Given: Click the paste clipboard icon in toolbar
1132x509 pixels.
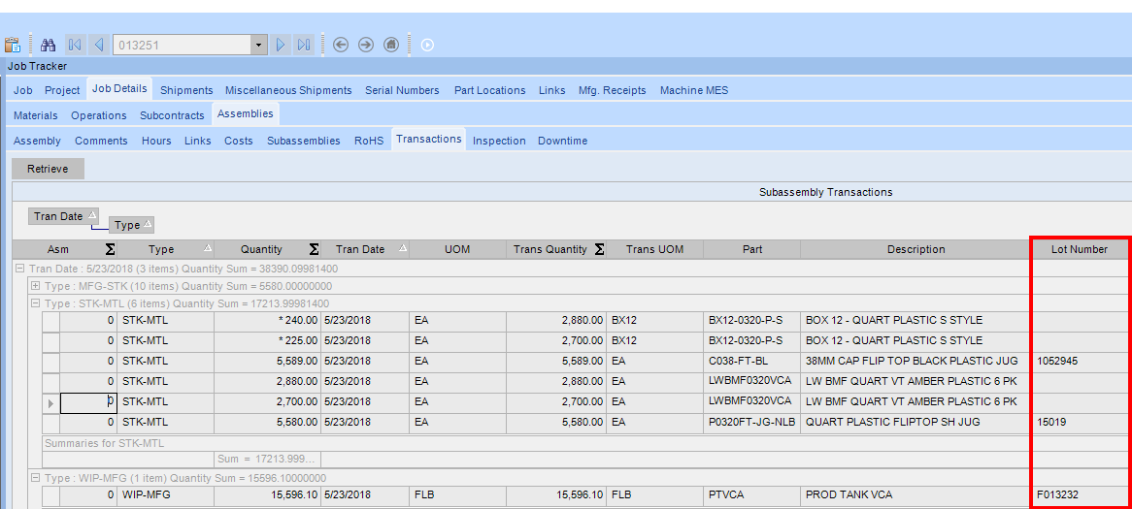Looking at the screenshot, I should tap(13, 45).
